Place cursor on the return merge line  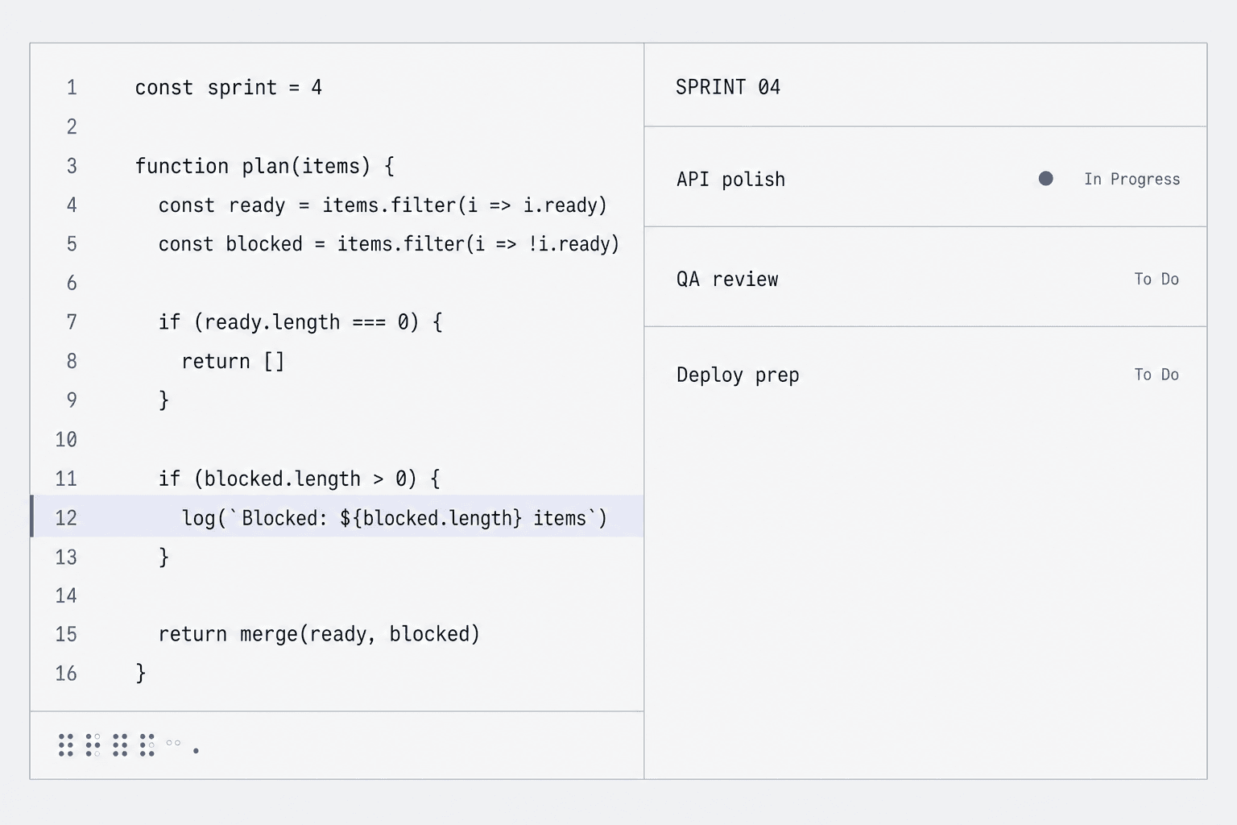tap(319, 634)
